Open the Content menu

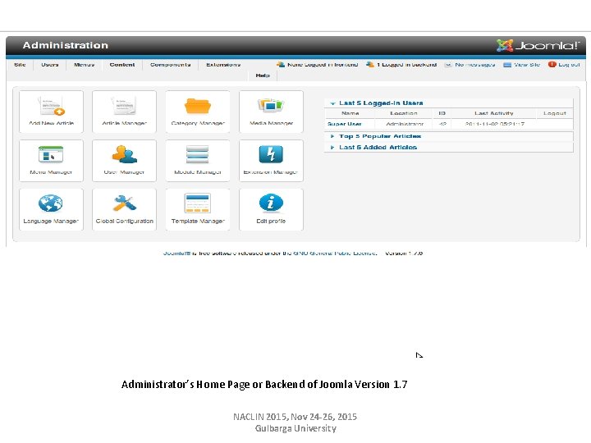point(122,65)
